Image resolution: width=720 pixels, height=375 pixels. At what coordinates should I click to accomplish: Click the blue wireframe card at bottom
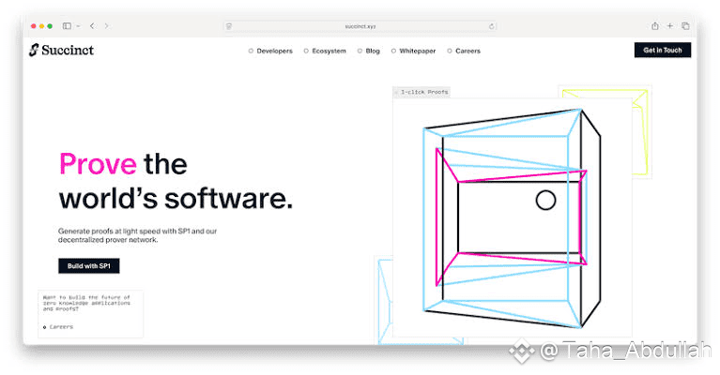[384, 300]
